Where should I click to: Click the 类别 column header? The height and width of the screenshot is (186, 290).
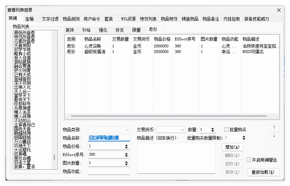click(74, 39)
